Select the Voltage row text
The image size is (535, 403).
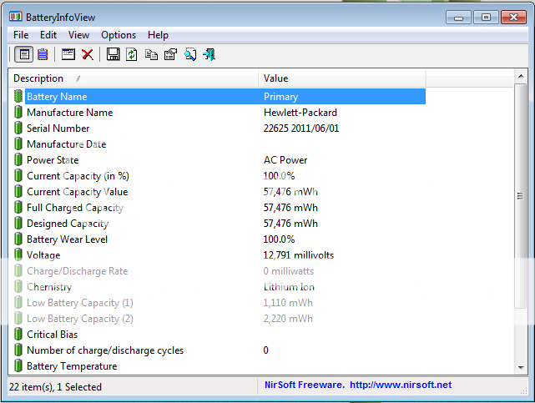coord(43,255)
